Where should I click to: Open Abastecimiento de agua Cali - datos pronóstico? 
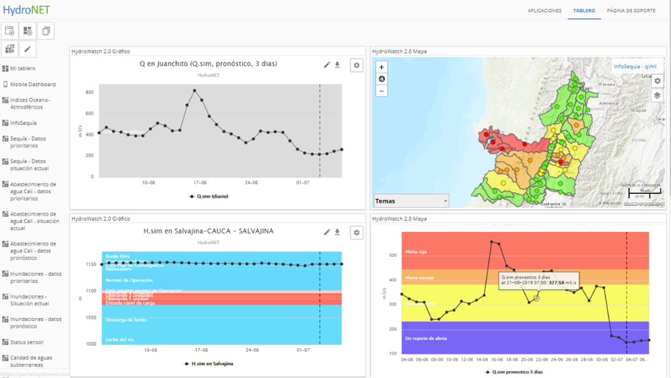(33, 251)
